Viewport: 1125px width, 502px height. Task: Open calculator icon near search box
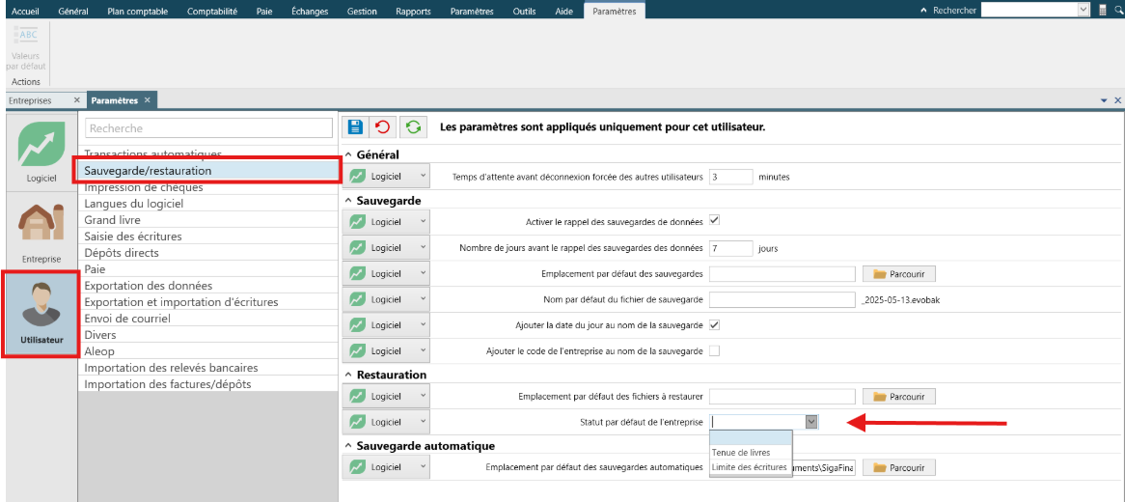[x=1104, y=10]
